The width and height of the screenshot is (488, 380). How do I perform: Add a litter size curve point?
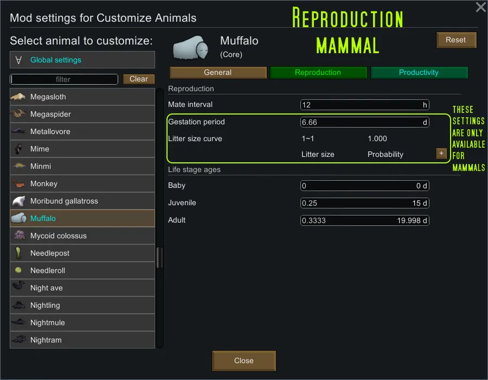pyautogui.click(x=441, y=154)
